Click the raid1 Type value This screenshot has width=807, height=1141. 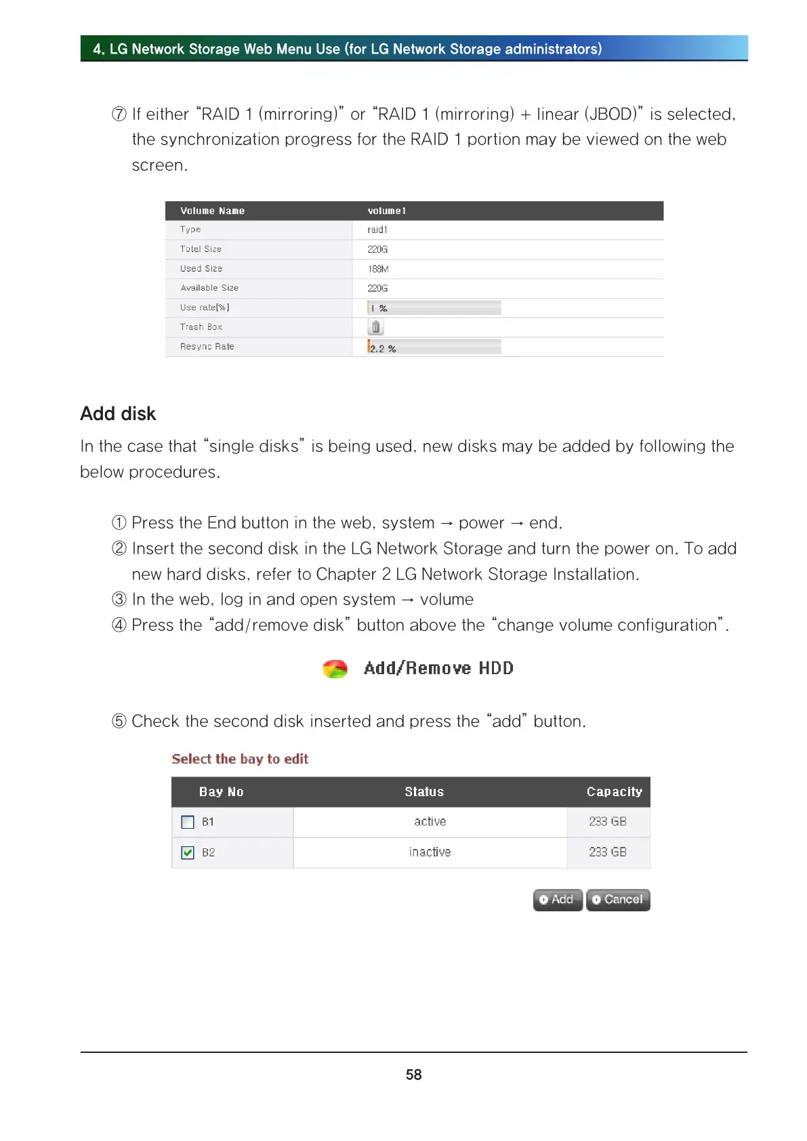tap(377, 230)
